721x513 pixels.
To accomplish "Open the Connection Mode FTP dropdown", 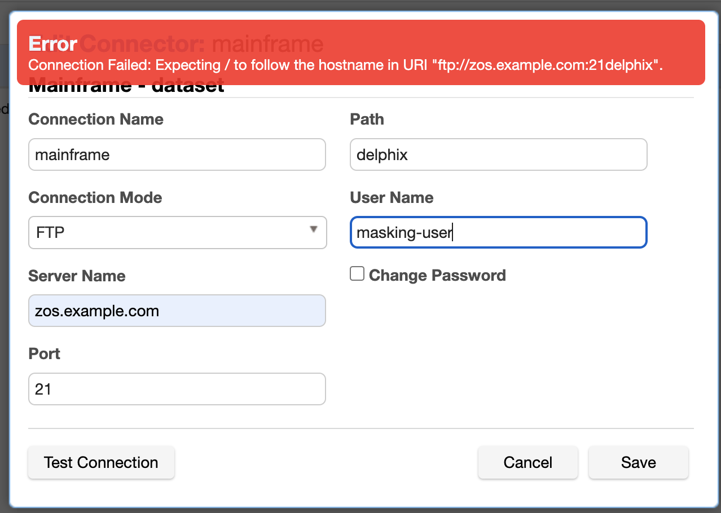I will [177, 232].
